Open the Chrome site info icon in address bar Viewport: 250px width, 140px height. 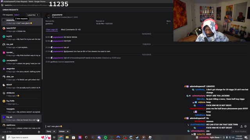[x=2, y=5]
